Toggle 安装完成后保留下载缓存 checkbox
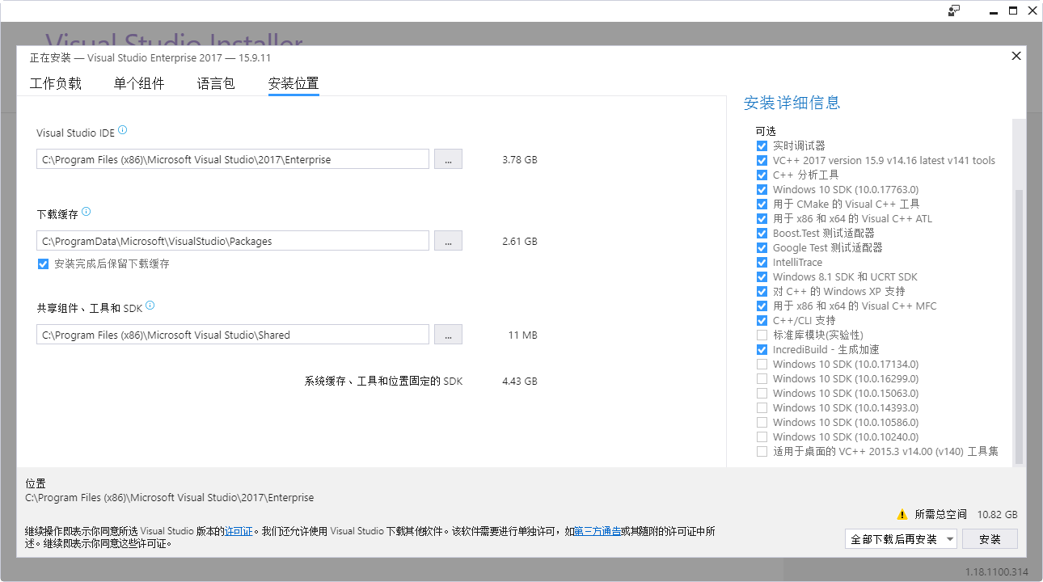Image resolution: width=1043 pixels, height=582 pixels. [44, 264]
